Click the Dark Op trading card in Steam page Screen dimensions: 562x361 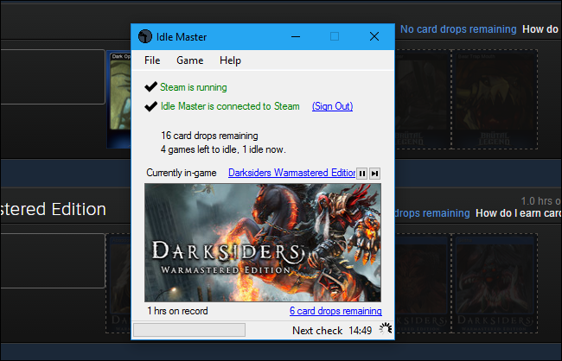coord(119,99)
